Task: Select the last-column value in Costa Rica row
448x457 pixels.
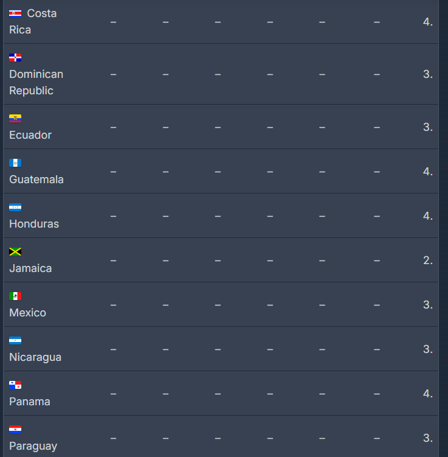Action: [x=428, y=22]
